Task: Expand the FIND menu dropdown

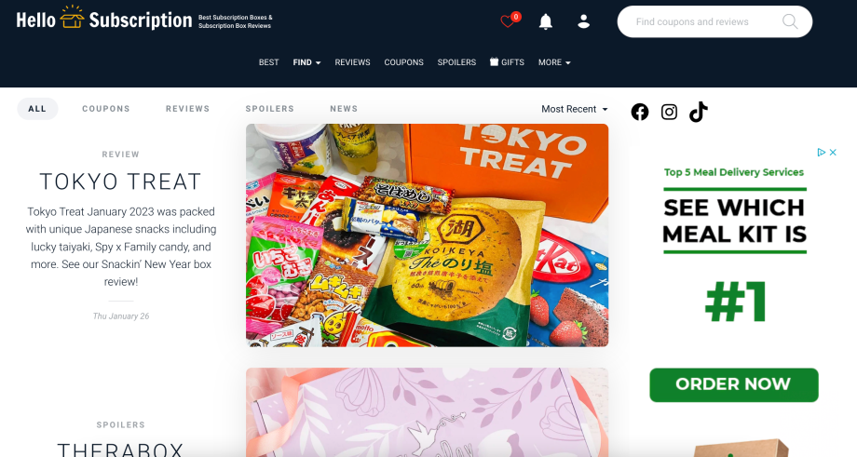Action: tap(306, 62)
